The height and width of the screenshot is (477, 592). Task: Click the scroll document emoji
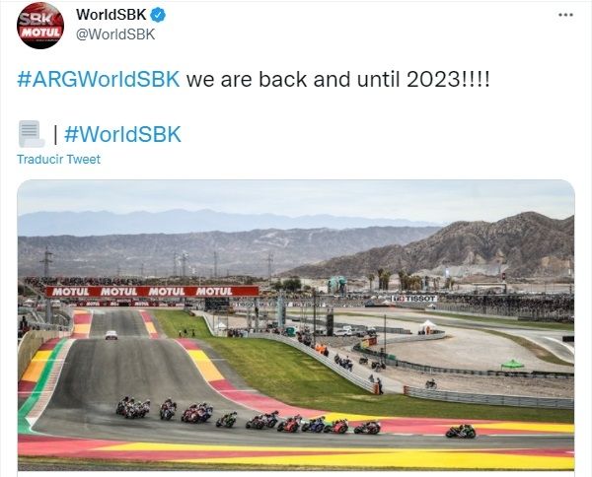pyautogui.click(x=32, y=134)
